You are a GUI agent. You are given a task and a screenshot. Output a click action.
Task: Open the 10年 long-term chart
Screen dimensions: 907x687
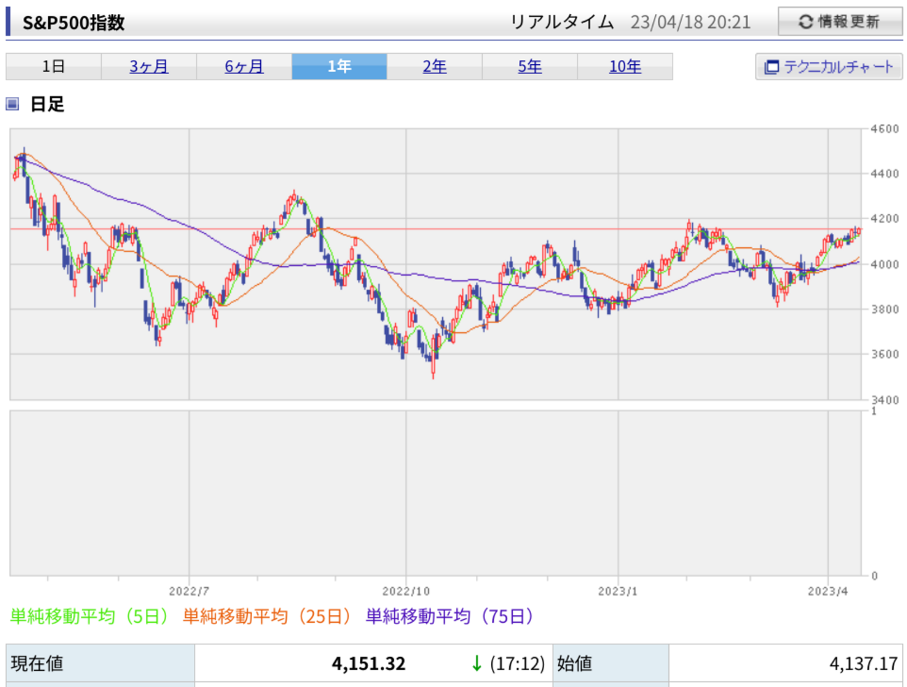tap(624, 66)
